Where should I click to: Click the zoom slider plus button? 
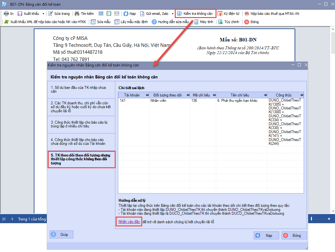point(329,219)
